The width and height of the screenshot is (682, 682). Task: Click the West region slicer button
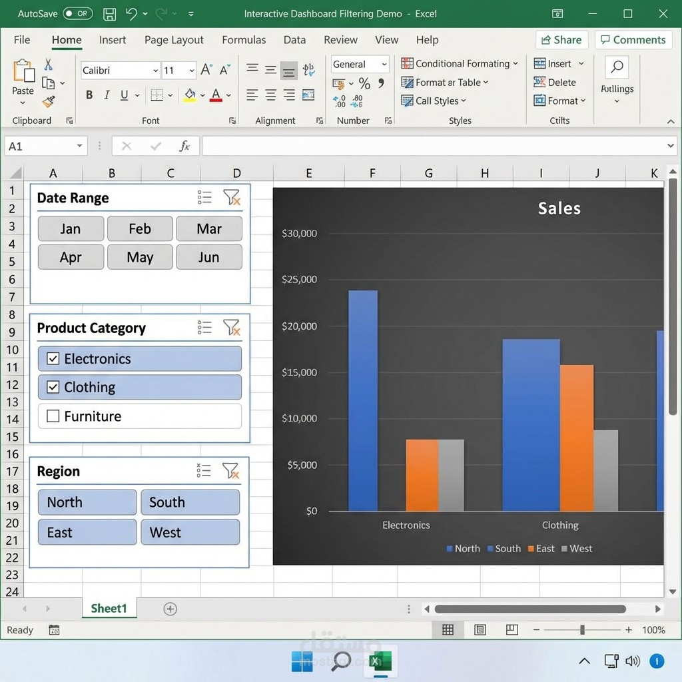190,532
